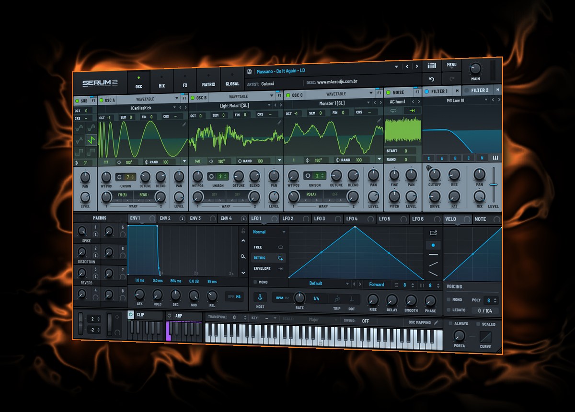Click the MAIN volume knob
This screenshot has height=412, width=575.
pyautogui.click(x=475, y=68)
